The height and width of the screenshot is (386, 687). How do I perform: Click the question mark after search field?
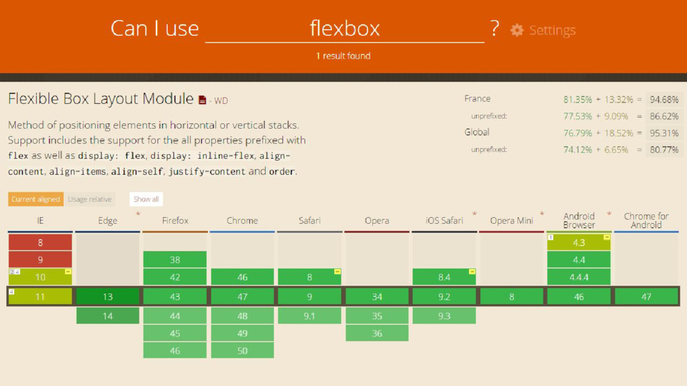pos(494,28)
